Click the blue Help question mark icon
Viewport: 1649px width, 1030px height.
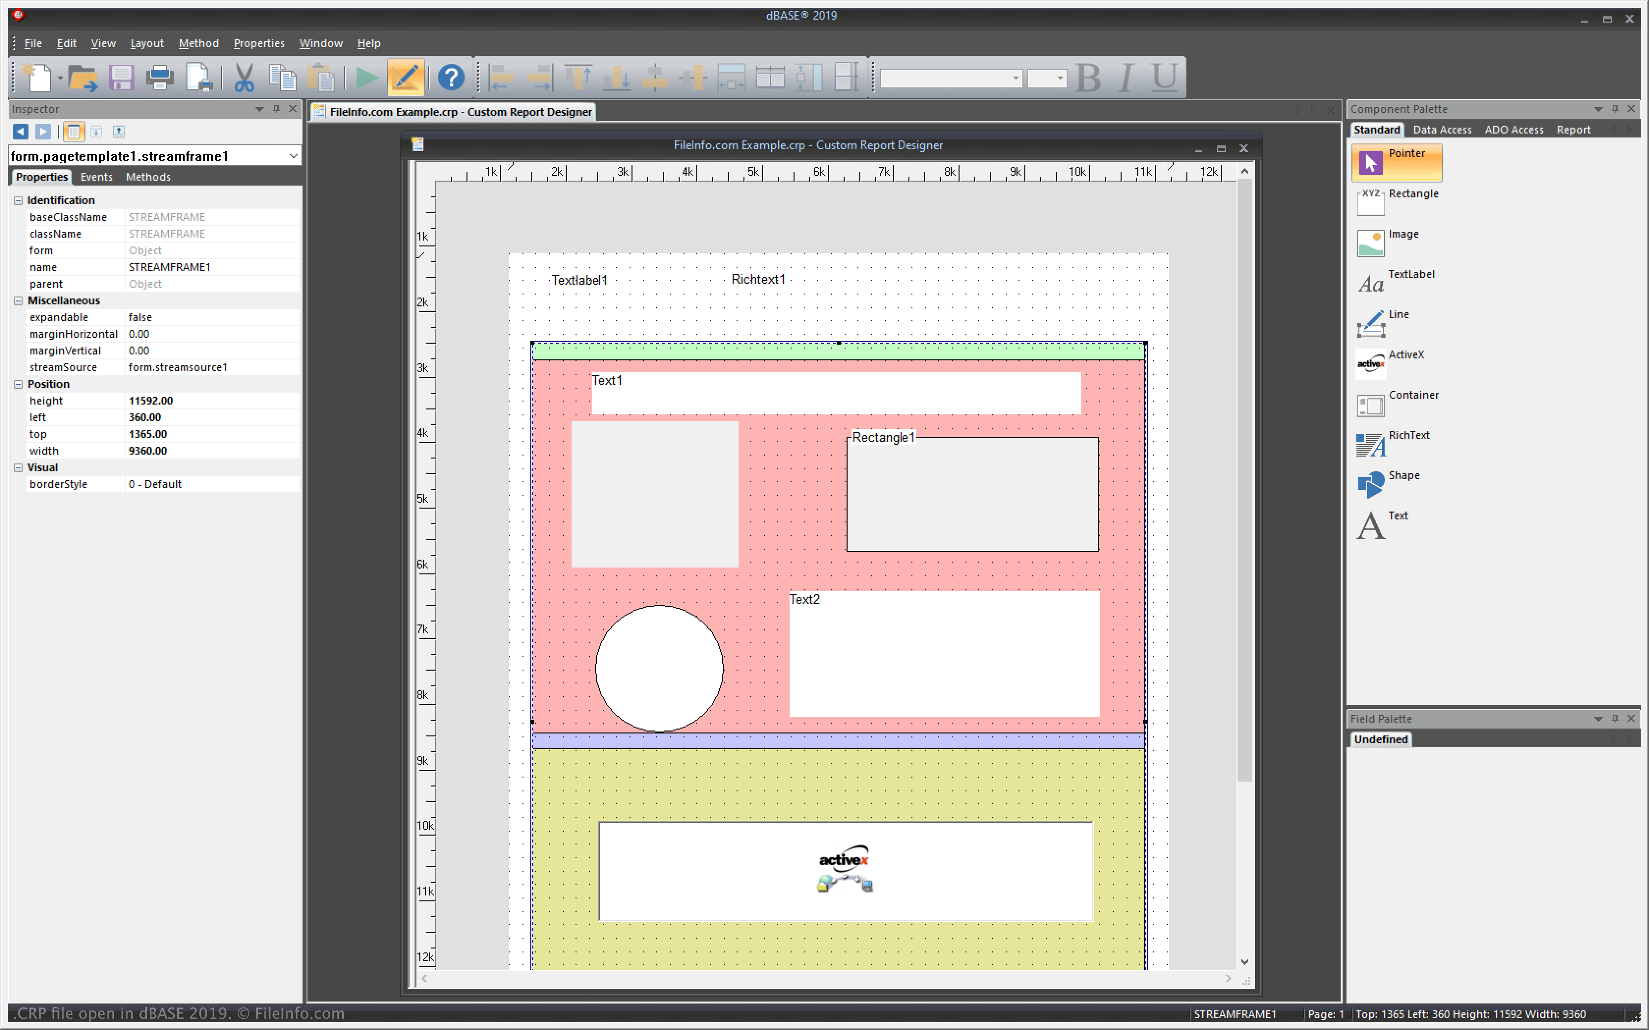point(451,77)
